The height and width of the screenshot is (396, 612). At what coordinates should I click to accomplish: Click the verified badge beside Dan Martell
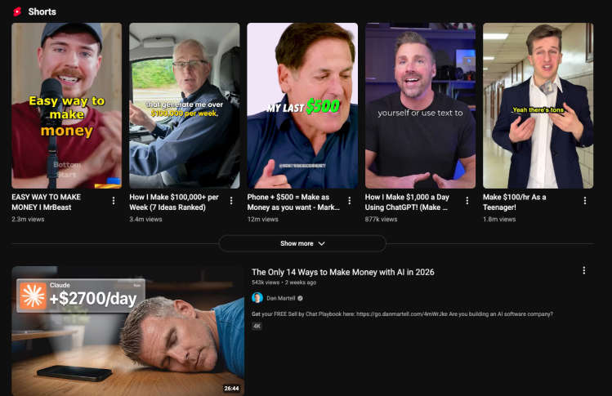click(300, 298)
